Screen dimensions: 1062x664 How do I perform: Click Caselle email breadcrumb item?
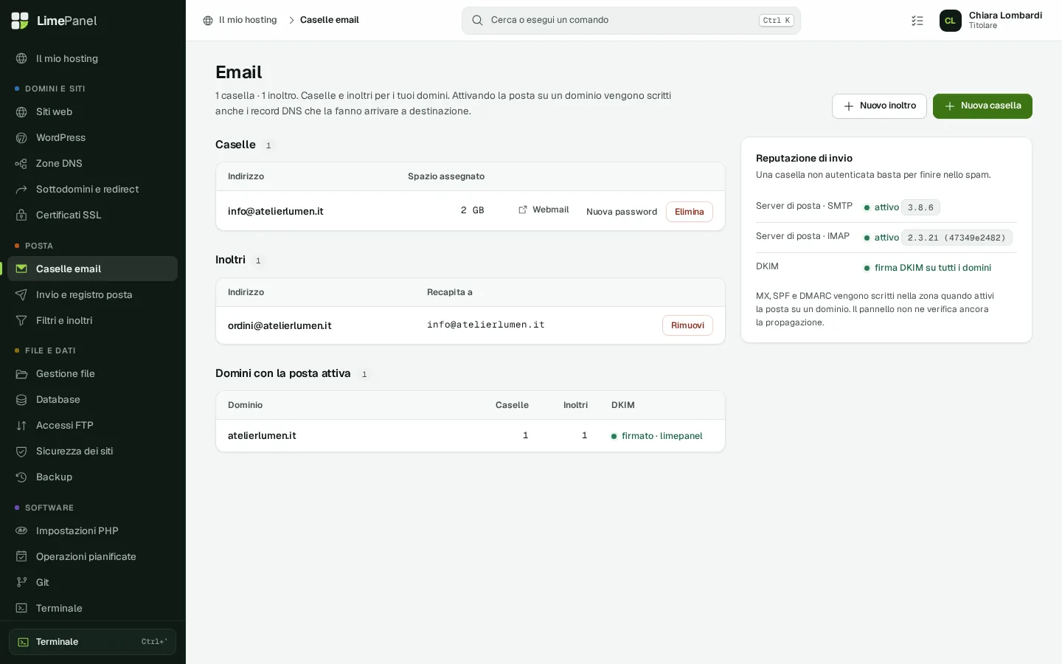pyautogui.click(x=330, y=20)
